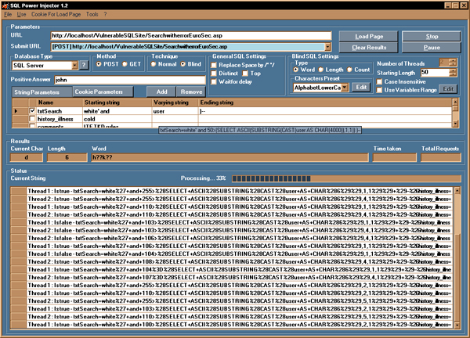This screenshot has height=338, width=470.
Task: Click the Name column header
Action: coord(60,102)
